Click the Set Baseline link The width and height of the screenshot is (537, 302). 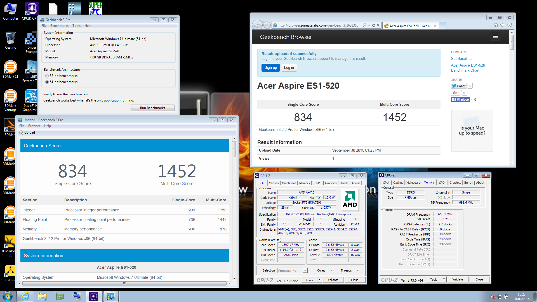click(x=461, y=59)
